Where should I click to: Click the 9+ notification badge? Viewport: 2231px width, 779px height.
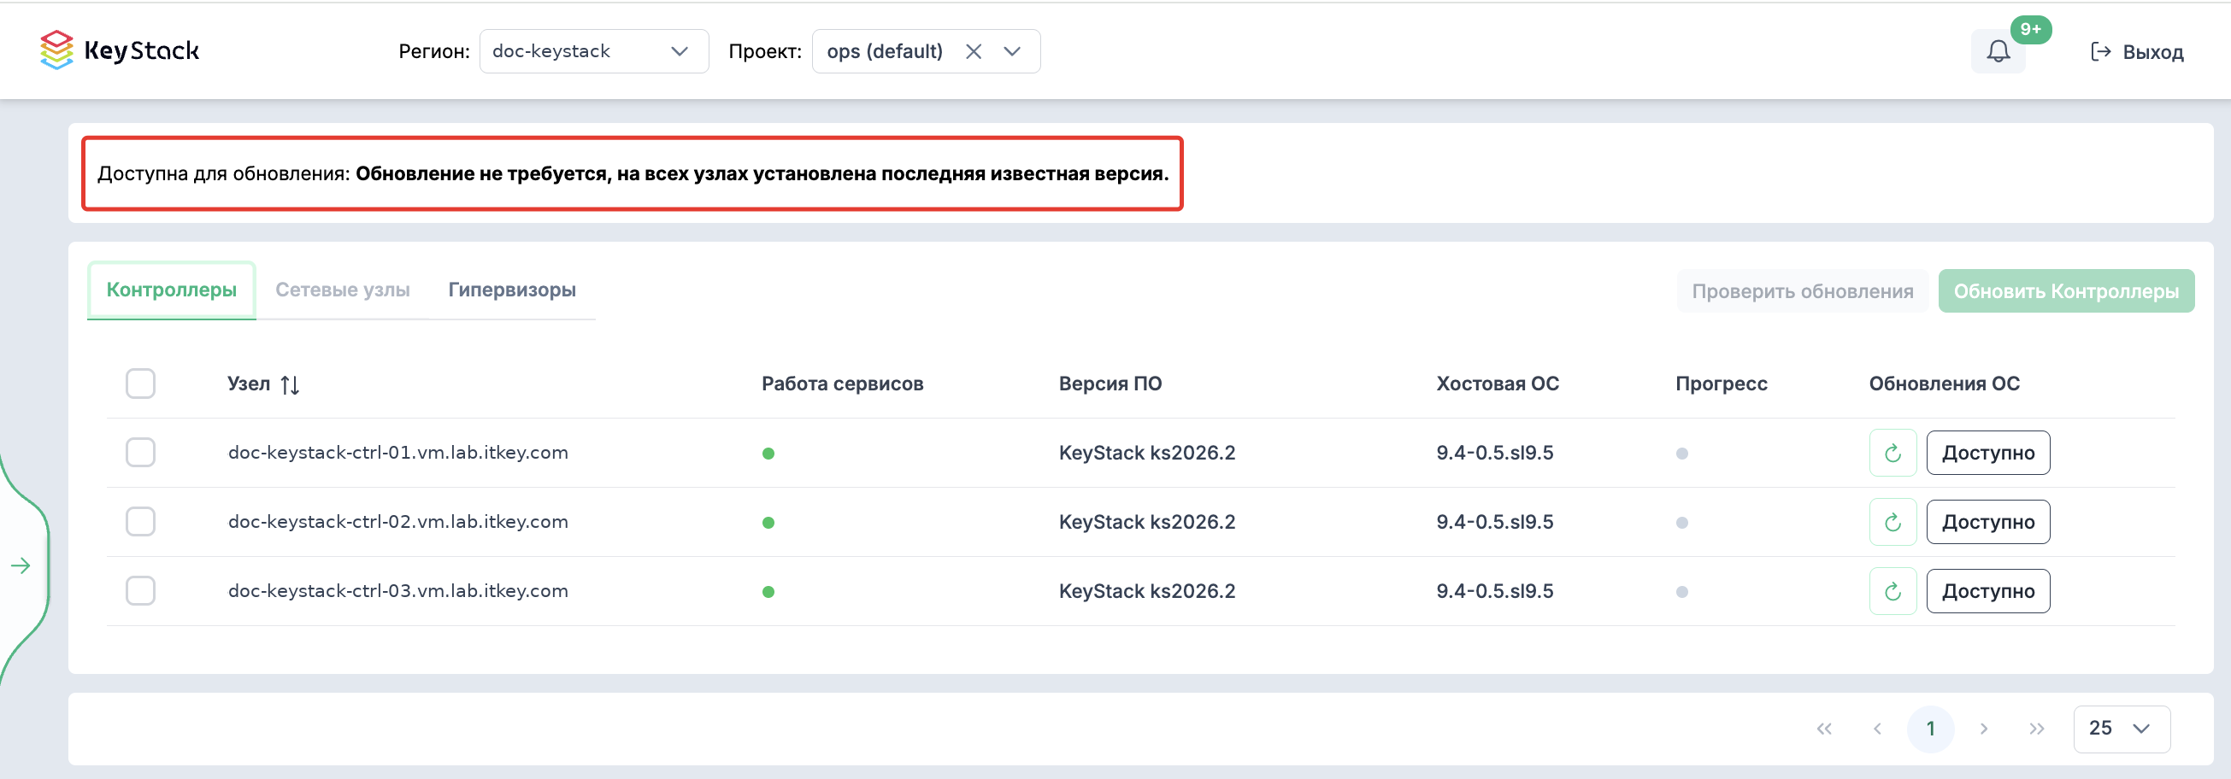[2030, 29]
